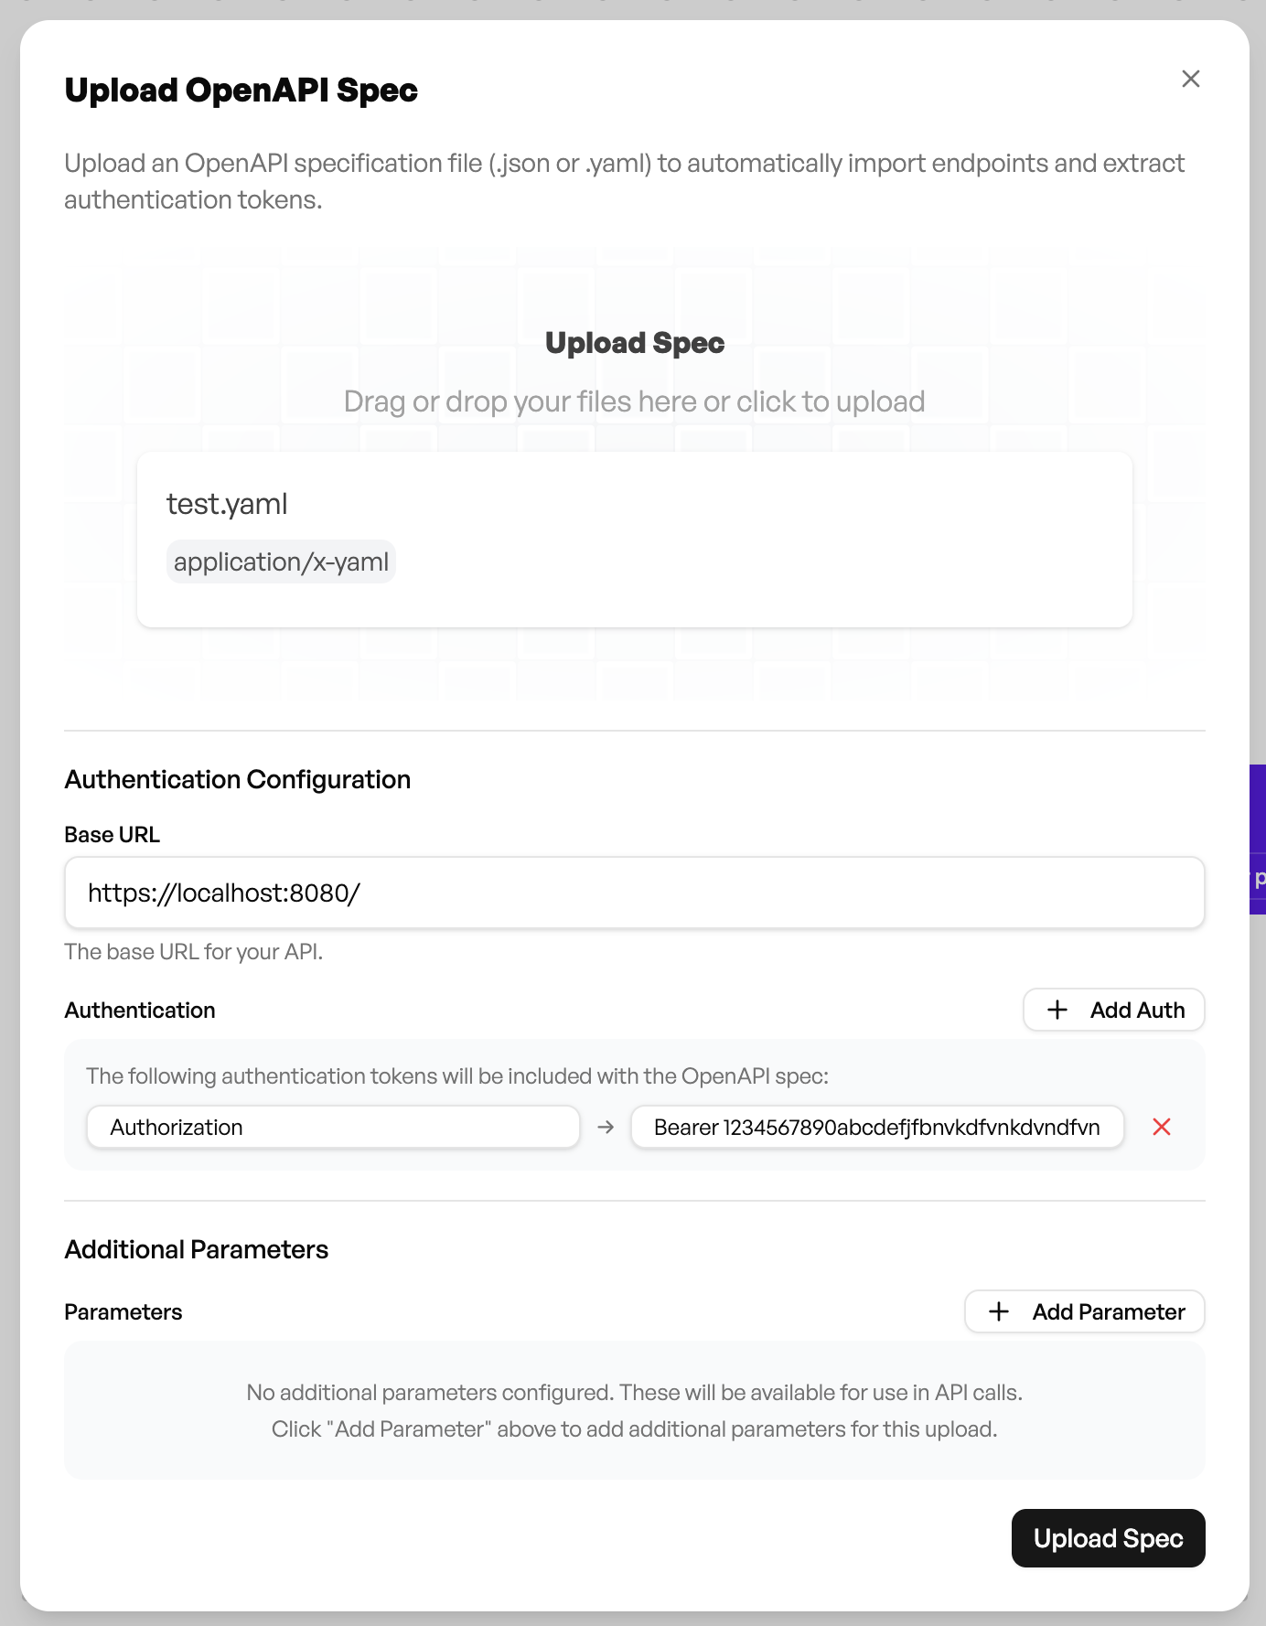Add a new authentication token via Add Auth

[x=1113, y=1010]
